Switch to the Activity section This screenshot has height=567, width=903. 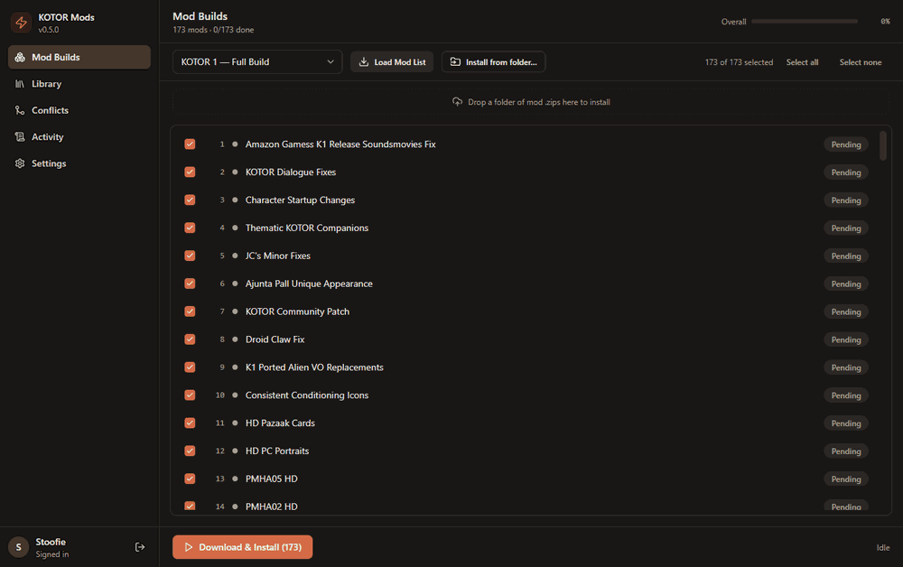[x=79, y=137]
